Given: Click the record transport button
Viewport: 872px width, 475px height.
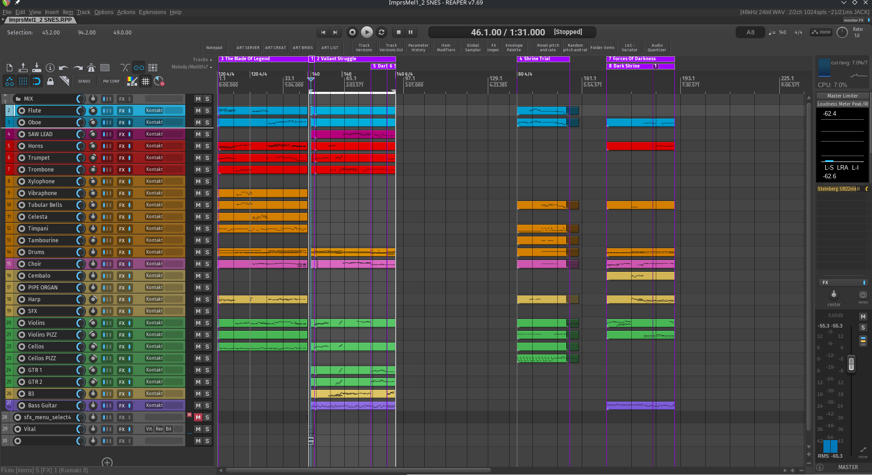Looking at the screenshot, I should pyautogui.click(x=352, y=32).
